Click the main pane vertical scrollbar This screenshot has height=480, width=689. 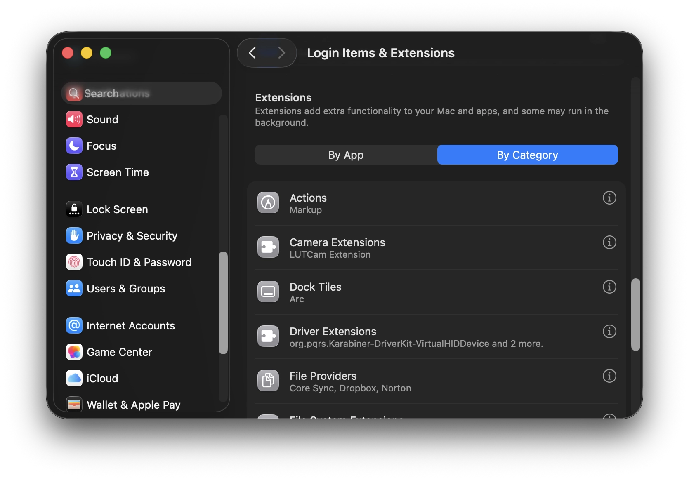click(x=635, y=314)
